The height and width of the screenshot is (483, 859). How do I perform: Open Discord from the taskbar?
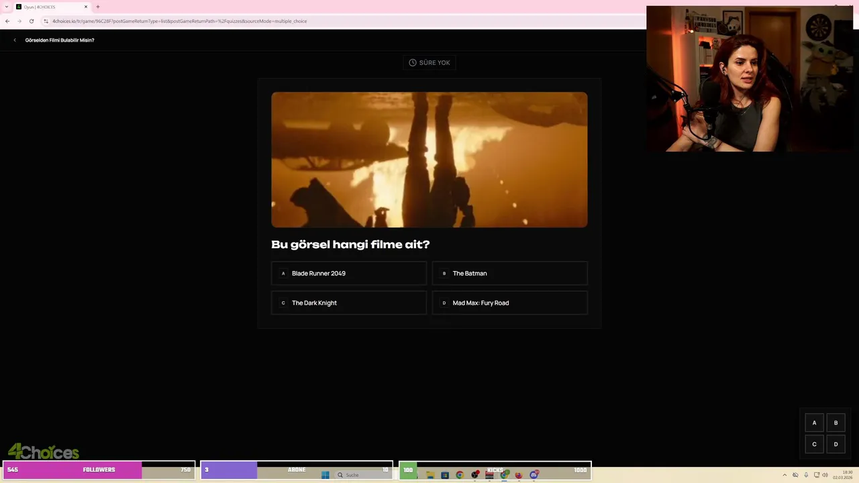click(534, 475)
